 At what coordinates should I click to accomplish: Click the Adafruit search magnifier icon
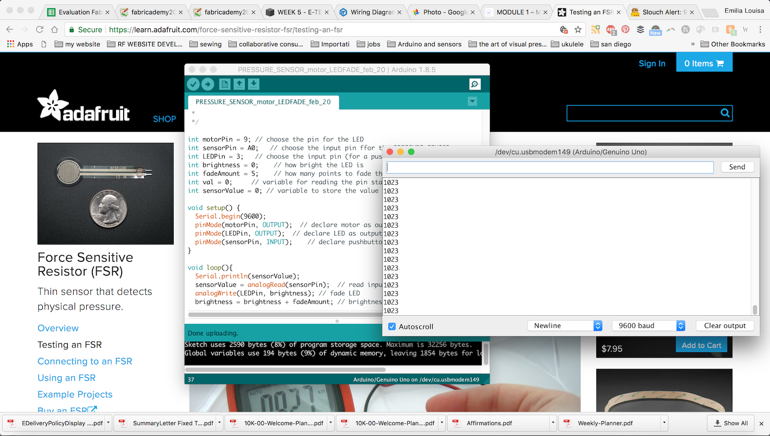[725, 113]
